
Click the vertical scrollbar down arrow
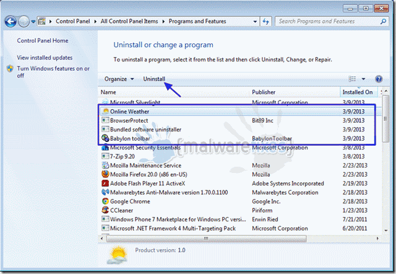coord(386,231)
